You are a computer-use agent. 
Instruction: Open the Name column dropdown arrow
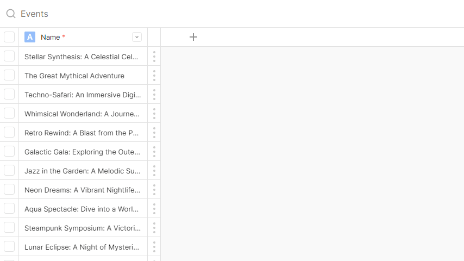pyautogui.click(x=137, y=37)
